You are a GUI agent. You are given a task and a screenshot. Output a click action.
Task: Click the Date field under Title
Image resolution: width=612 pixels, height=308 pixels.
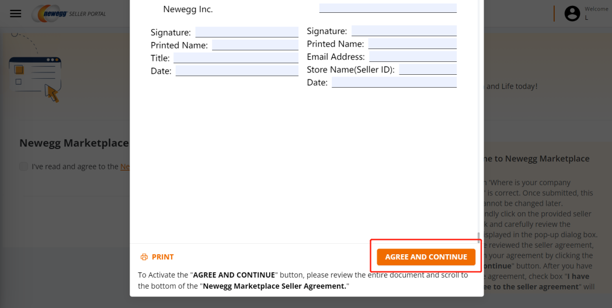237,71
